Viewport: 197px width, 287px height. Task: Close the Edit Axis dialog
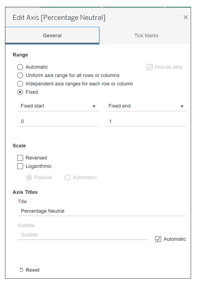coord(186,18)
